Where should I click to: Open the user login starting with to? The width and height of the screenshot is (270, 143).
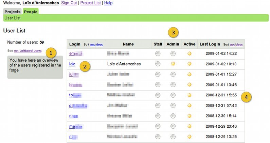click(x=75, y=95)
